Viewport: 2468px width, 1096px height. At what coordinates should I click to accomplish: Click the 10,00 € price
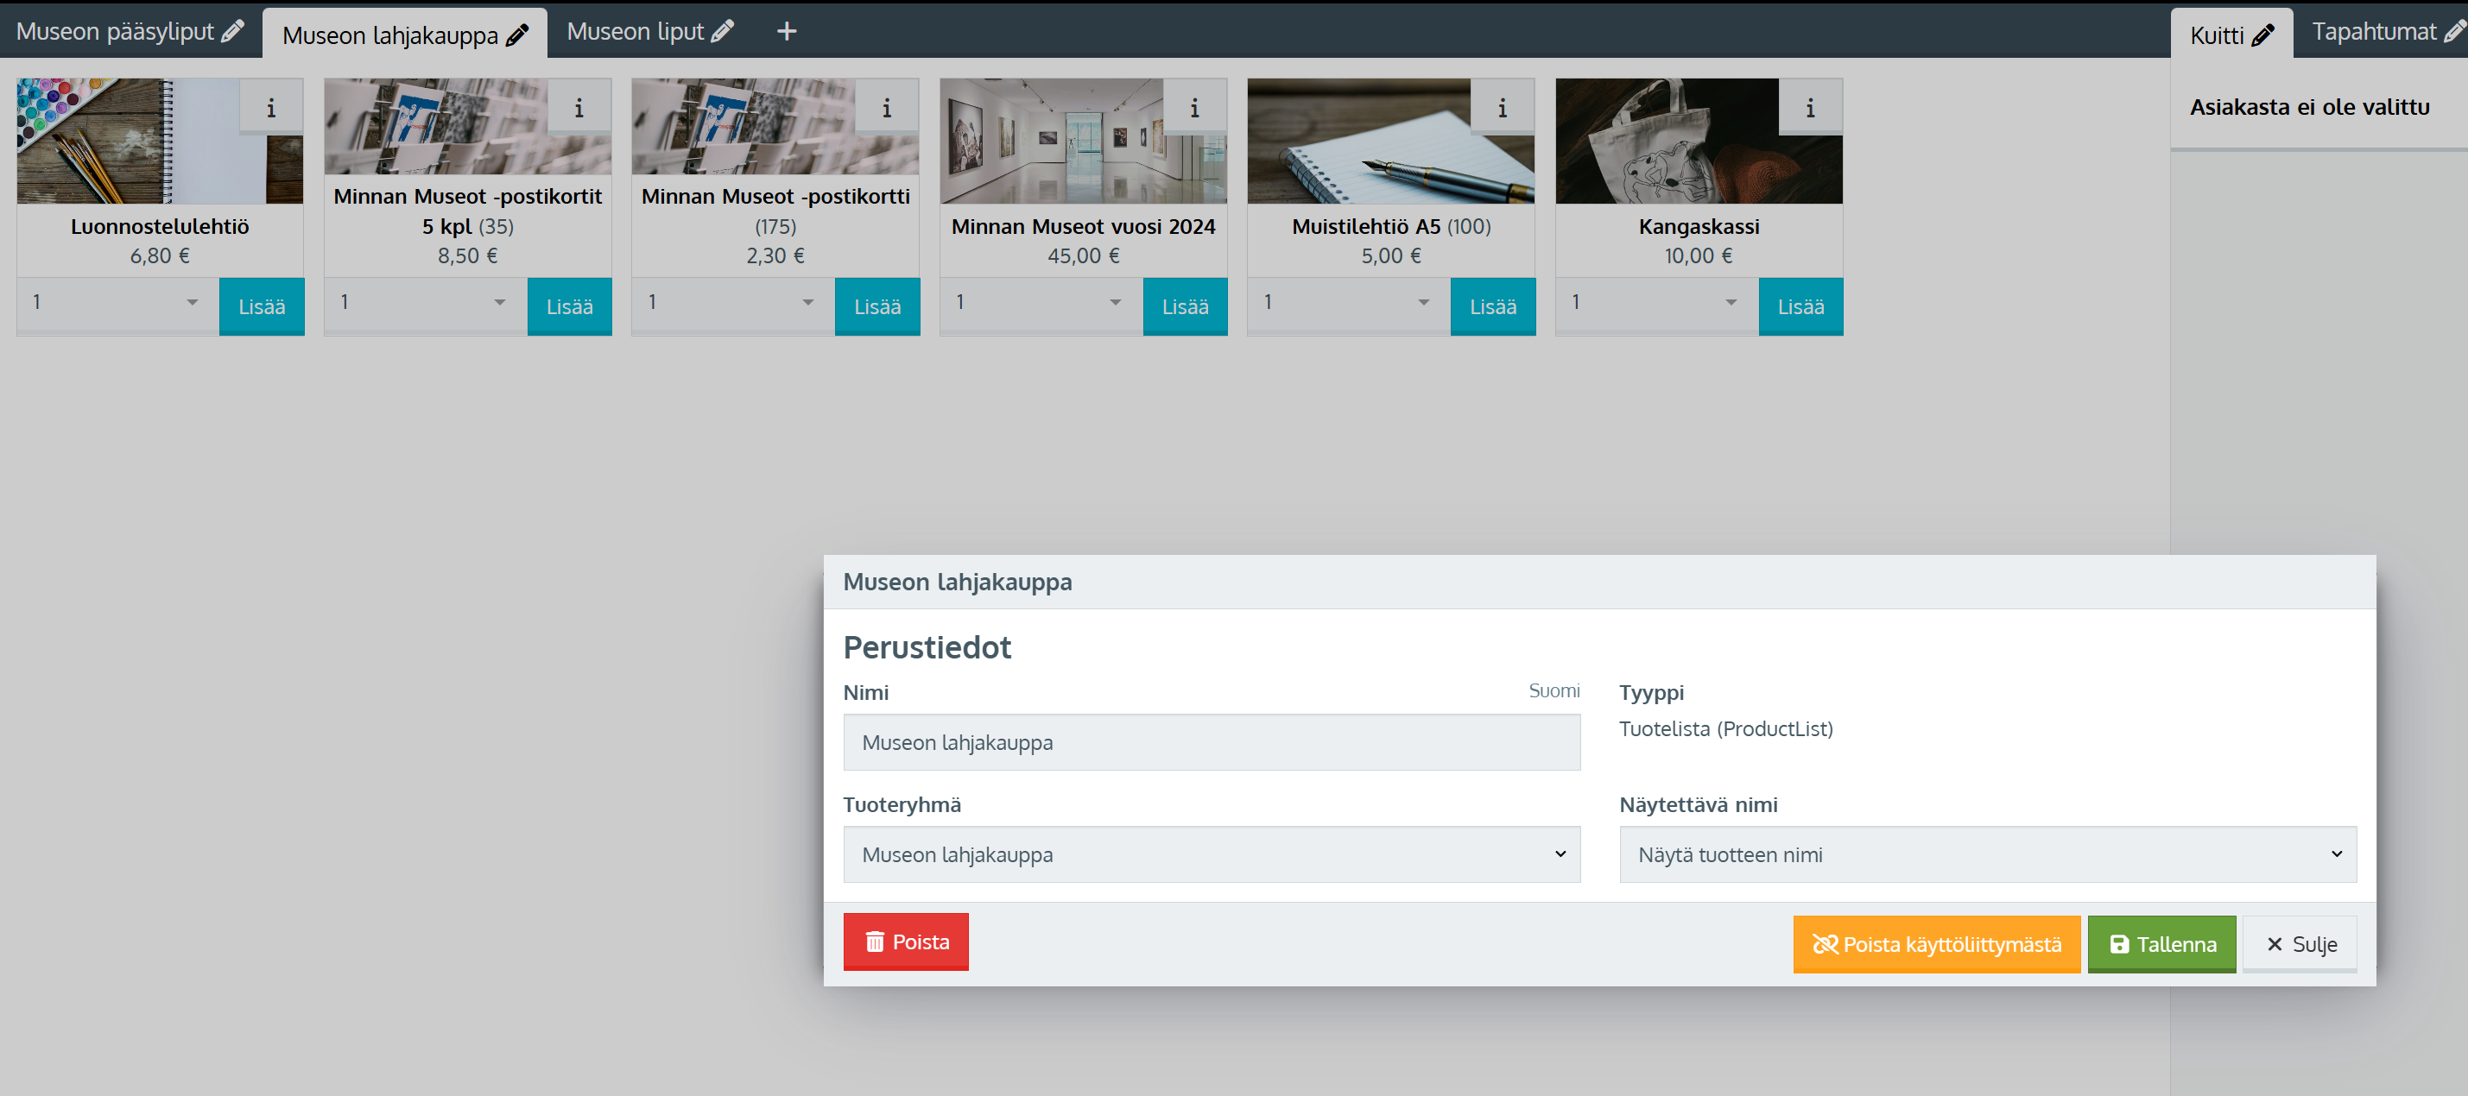coord(1699,256)
